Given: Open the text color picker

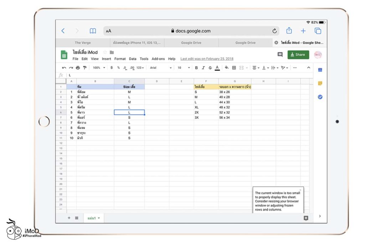Looking at the screenshot, I should (217, 68).
